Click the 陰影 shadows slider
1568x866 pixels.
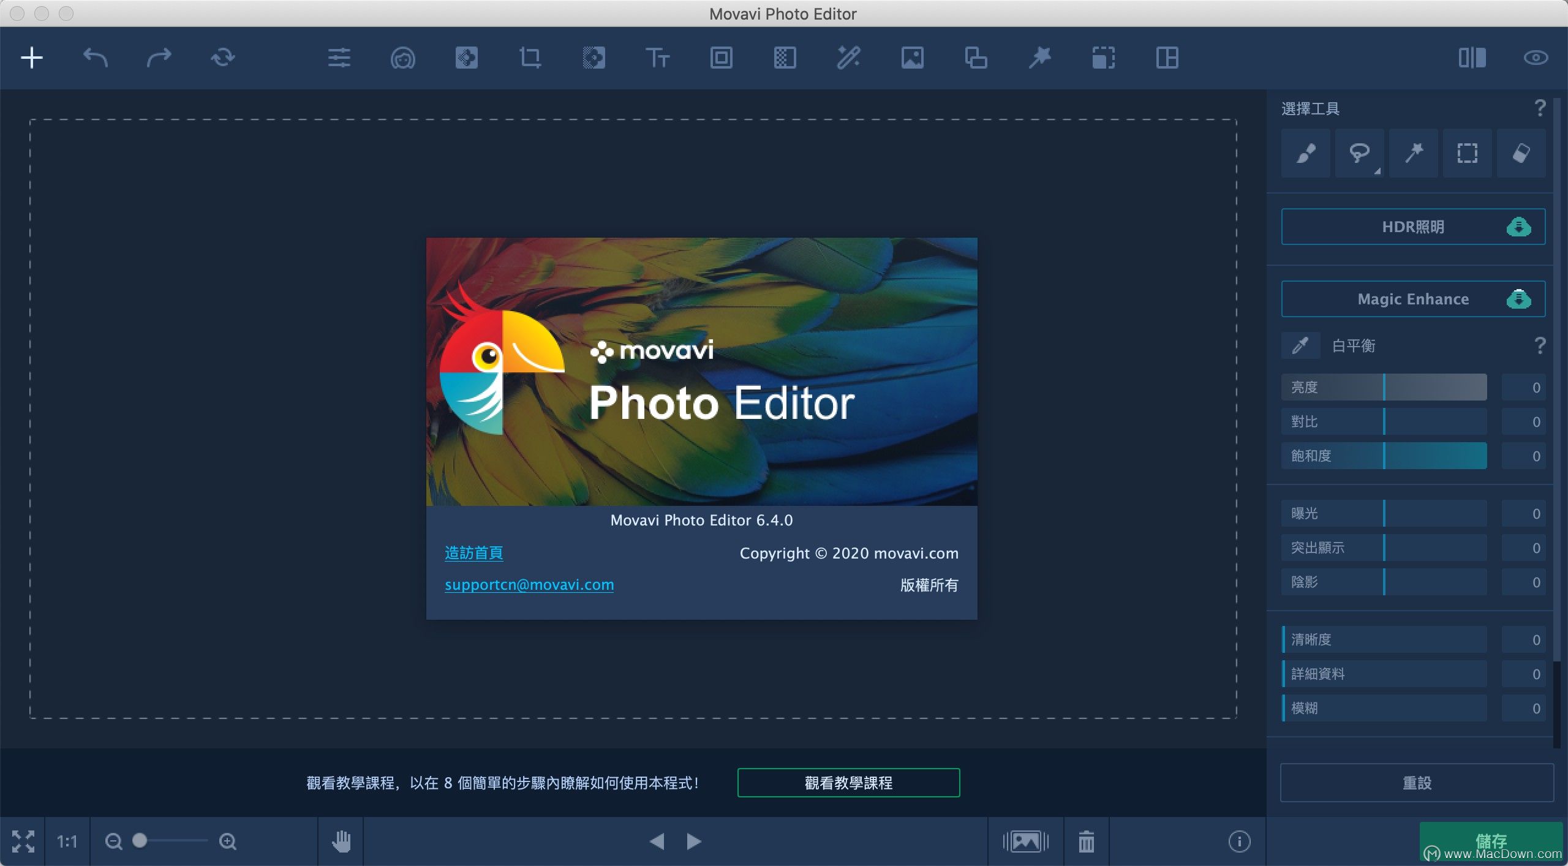click(1384, 582)
